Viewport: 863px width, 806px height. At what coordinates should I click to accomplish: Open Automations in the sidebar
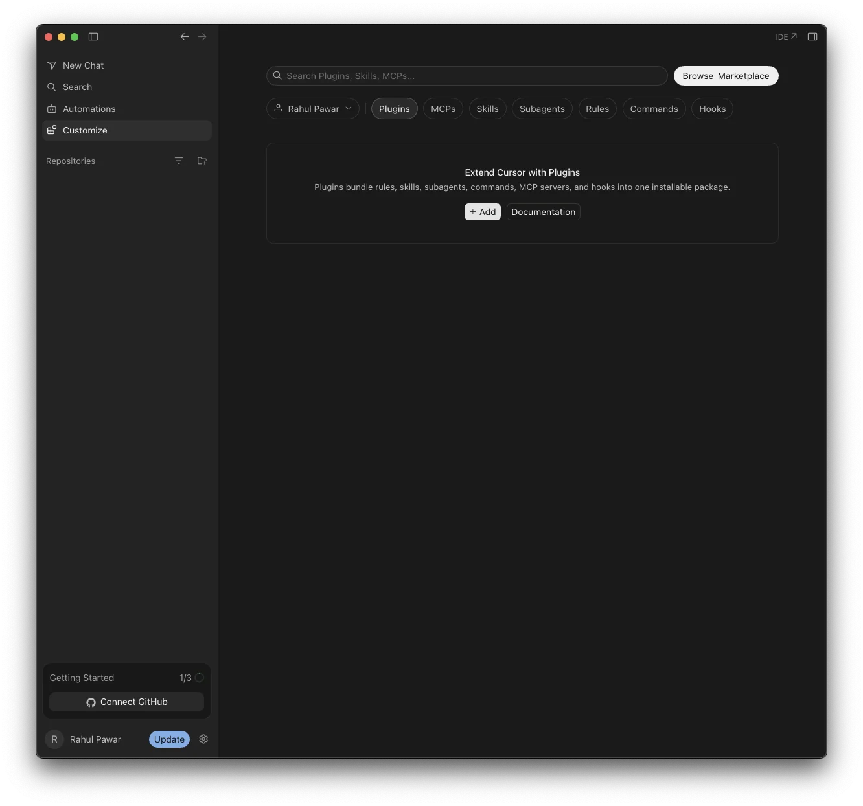127,109
